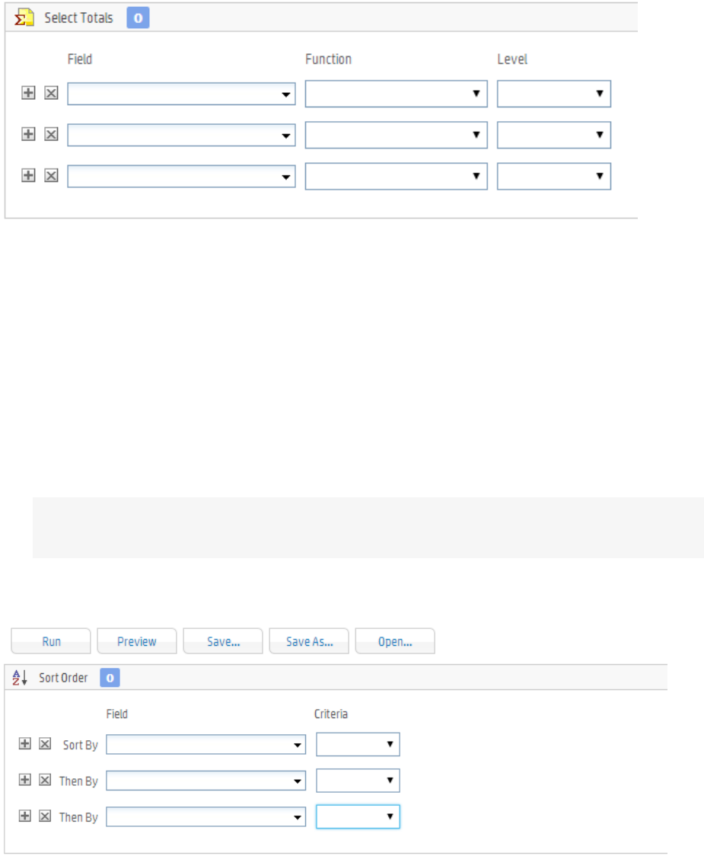Viewport: 704px width, 856px height.
Task: Delete the third totals row
Action: (51, 175)
